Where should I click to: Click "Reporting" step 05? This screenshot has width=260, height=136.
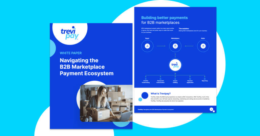coord(205,80)
